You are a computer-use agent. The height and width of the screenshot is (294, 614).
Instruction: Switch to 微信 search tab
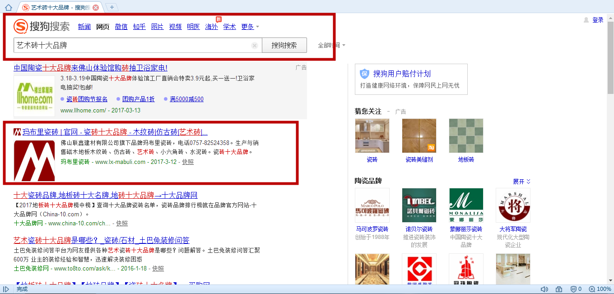pos(121,27)
